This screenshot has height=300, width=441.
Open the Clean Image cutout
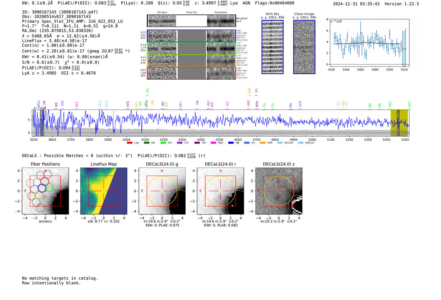click(304, 47)
